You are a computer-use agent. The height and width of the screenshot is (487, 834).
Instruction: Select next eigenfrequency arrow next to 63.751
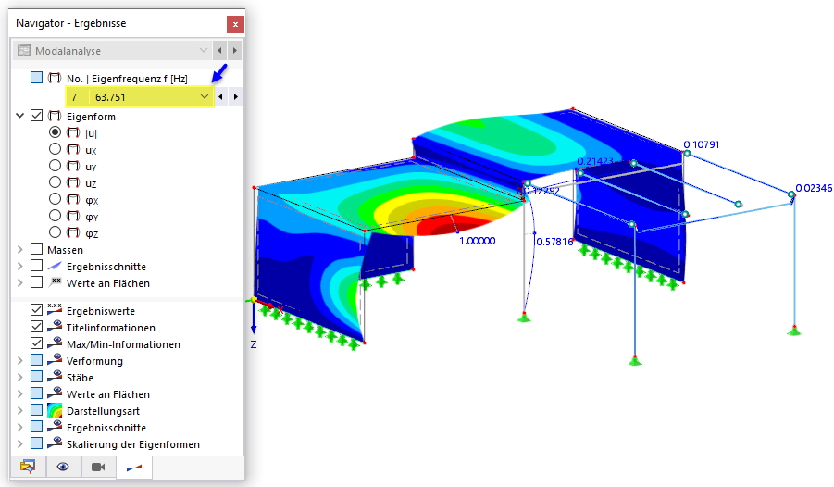click(x=236, y=97)
